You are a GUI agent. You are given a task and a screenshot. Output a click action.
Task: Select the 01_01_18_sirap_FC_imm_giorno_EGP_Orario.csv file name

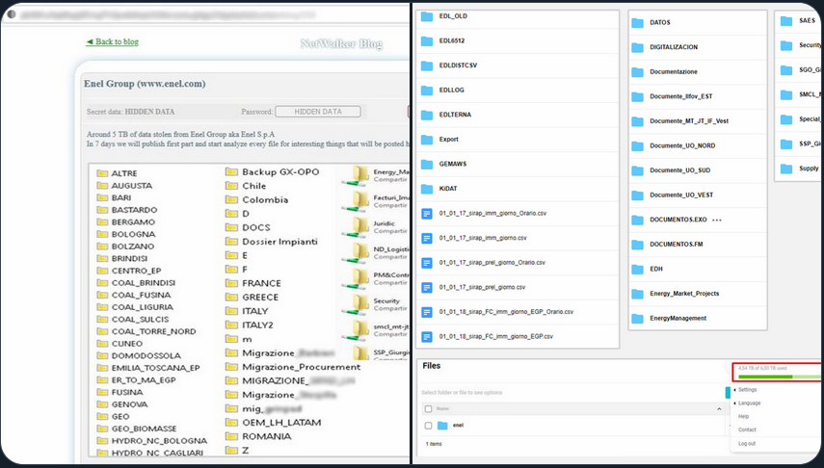click(507, 312)
